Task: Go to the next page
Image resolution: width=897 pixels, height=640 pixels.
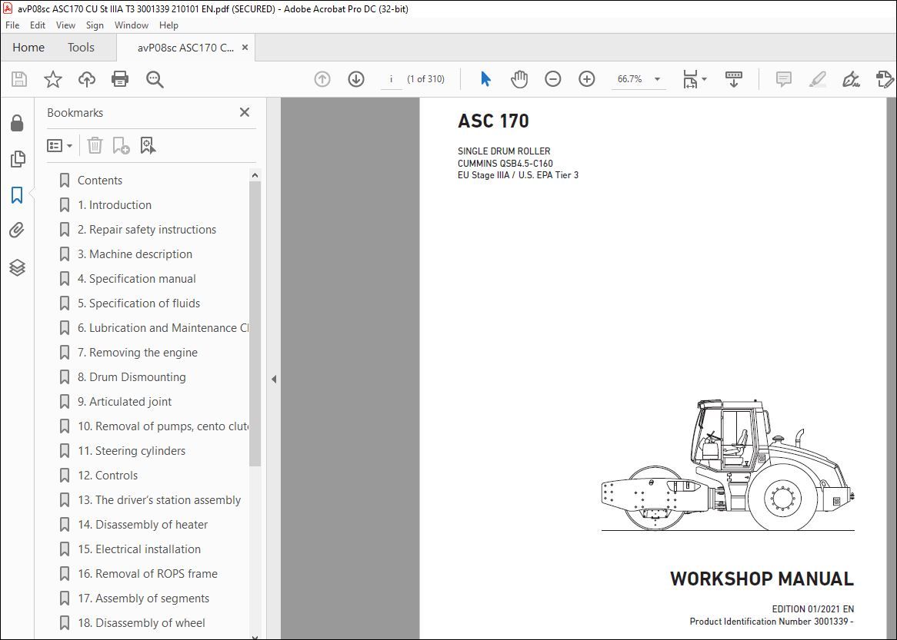Action: [x=355, y=78]
